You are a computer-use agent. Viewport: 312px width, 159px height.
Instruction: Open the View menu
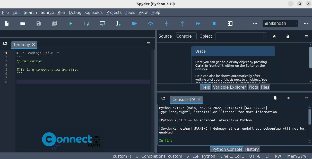[143, 12]
